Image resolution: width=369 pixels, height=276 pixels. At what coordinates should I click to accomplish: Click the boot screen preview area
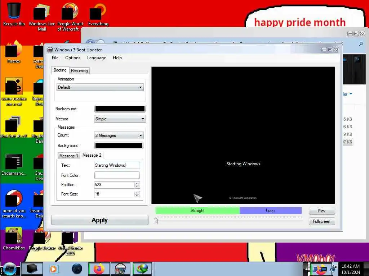[243, 135]
